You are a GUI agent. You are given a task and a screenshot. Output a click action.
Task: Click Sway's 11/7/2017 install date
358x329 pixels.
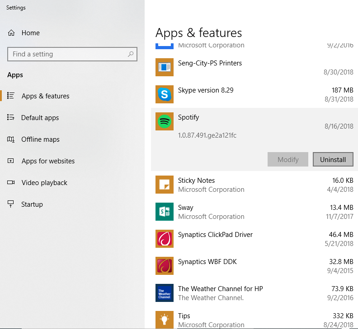click(x=339, y=216)
